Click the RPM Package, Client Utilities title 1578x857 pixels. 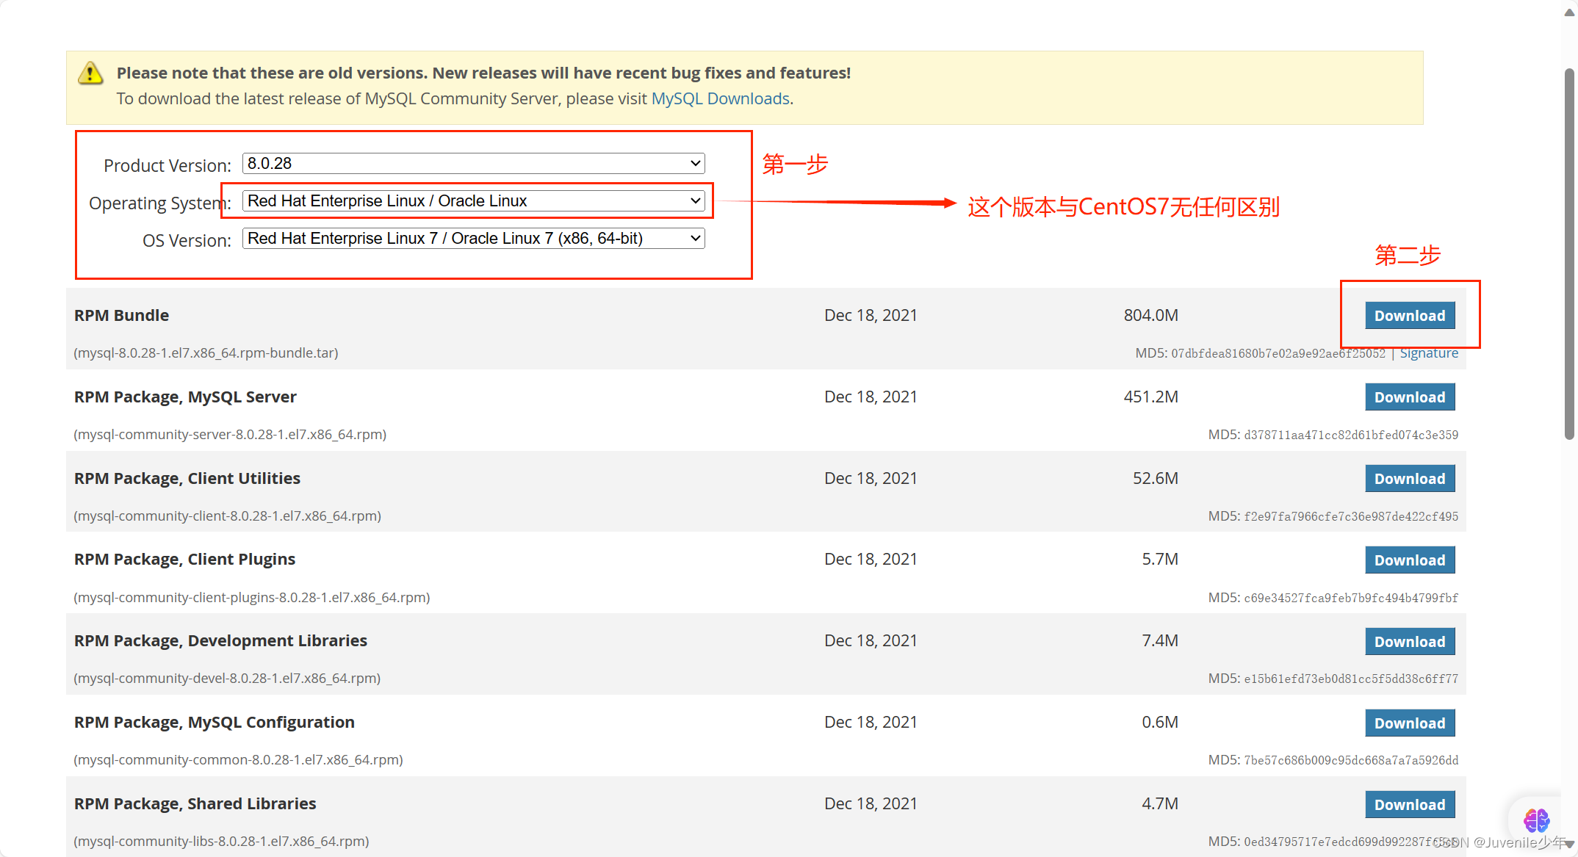[187, 478]
